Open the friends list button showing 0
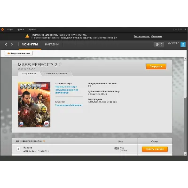This screenshot has height=188, width=188. [159, 45]
